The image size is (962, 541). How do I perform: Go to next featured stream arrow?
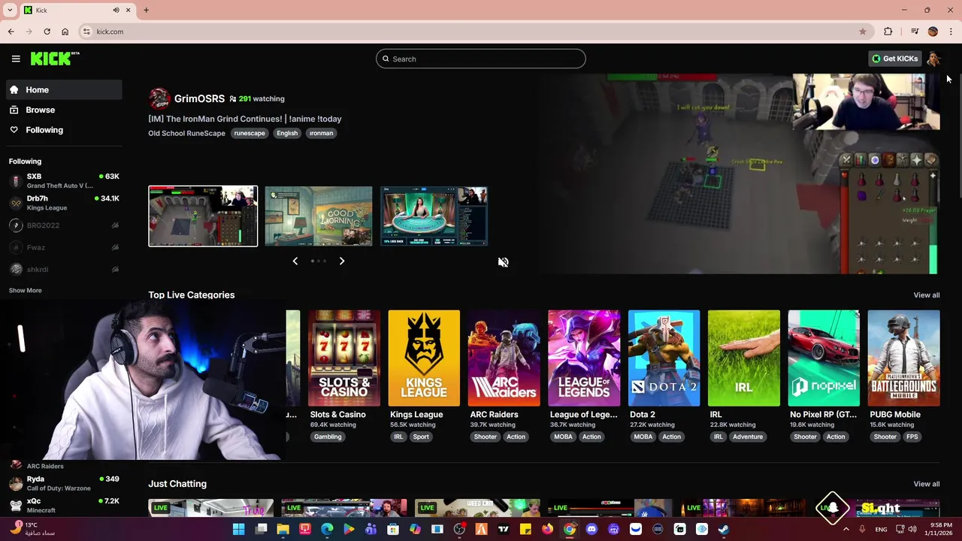point(341,261)
